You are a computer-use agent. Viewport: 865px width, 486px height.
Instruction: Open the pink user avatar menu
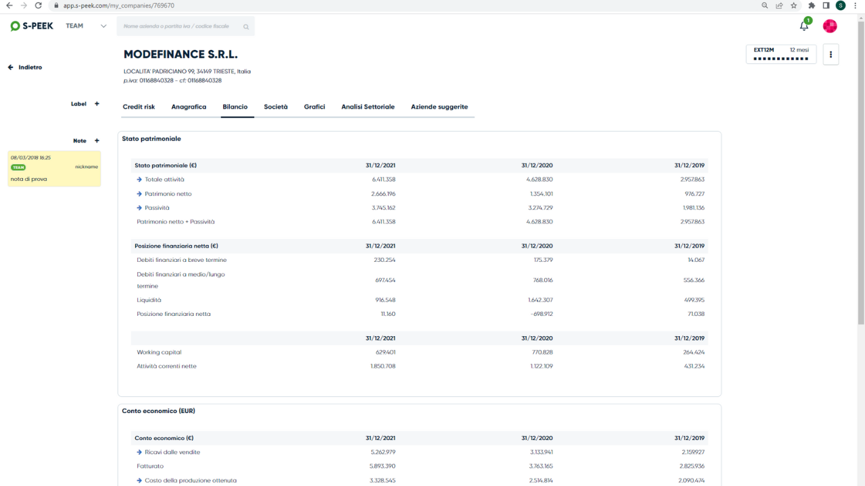830,26
